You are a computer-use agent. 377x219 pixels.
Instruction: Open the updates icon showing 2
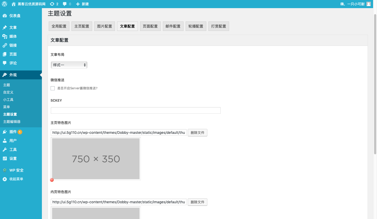(52, 4)
